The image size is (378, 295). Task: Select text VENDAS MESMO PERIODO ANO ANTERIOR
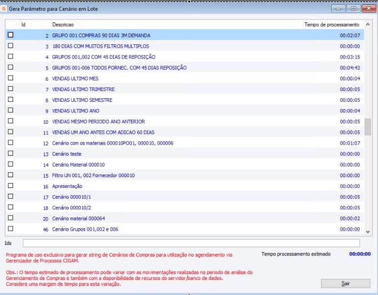click(x=99, y=122)
